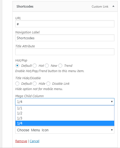120x148 pixels.
Task: Pick the 1/2 column option
Action: pyautogui.click(x=65, y=113)
